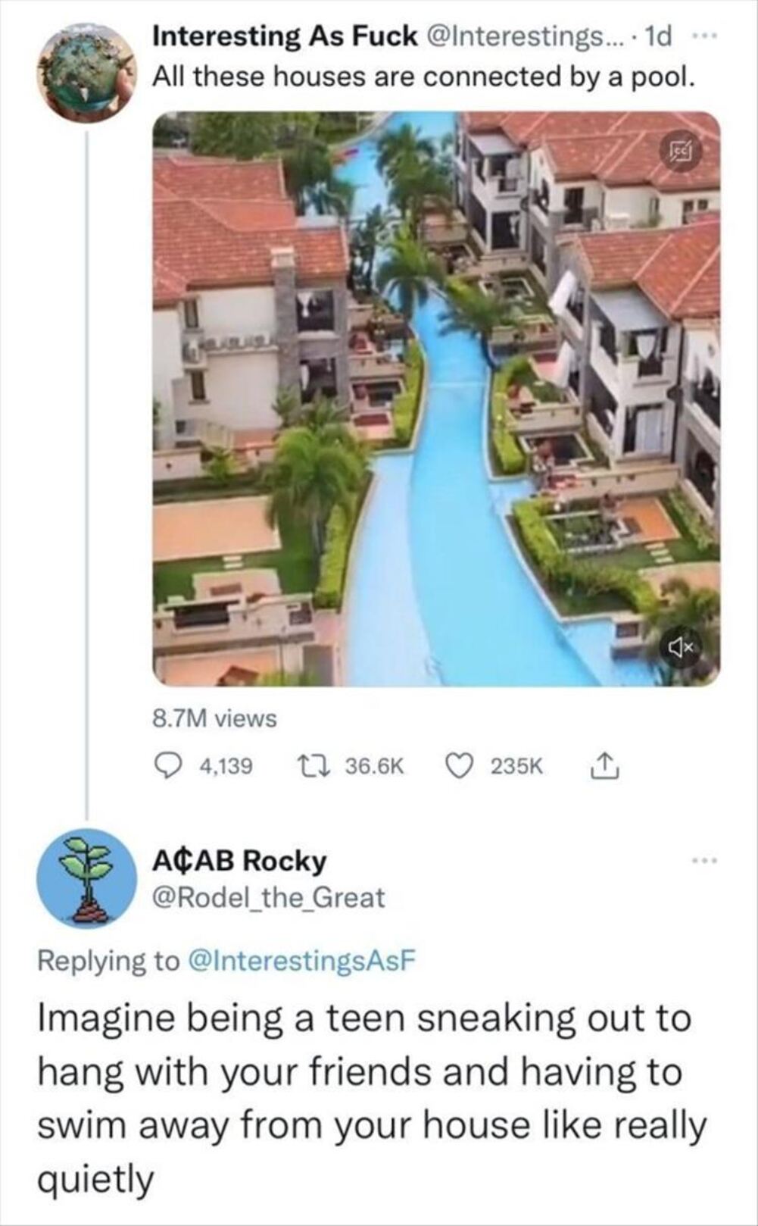Open more options on Rocky's reply

click(x=703, y=860)
